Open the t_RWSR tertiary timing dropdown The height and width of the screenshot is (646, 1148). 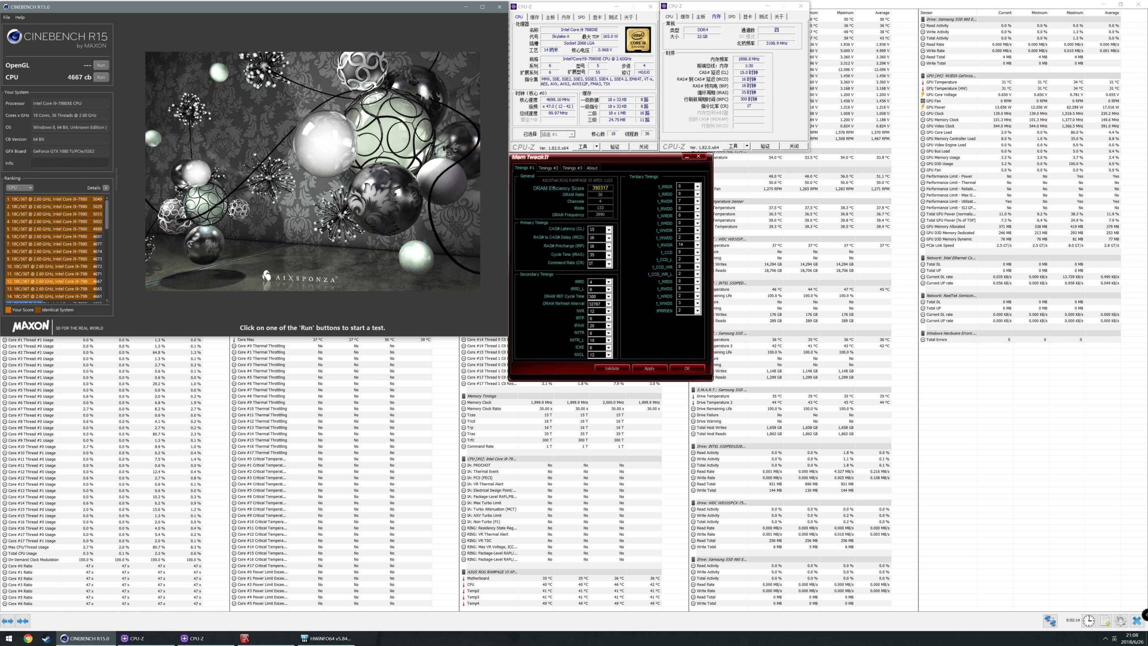pos(697,245)
